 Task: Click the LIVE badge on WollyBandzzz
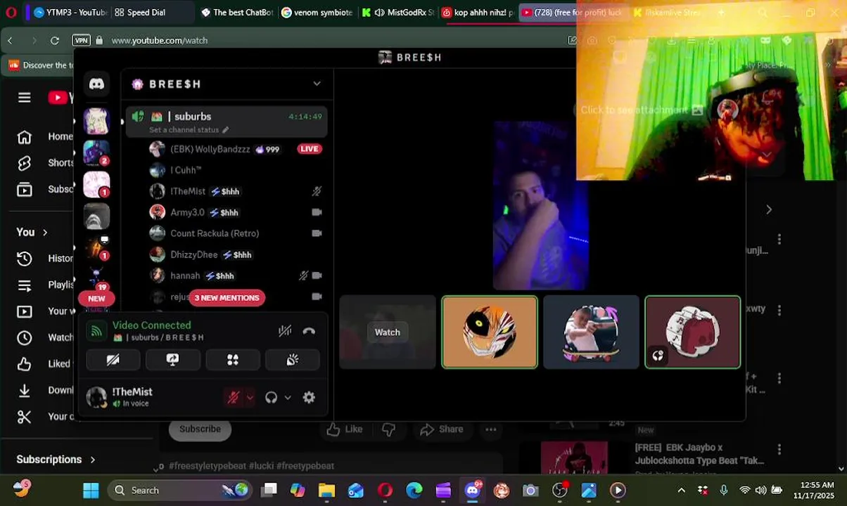pyautogui.click(x=309, y=148)
